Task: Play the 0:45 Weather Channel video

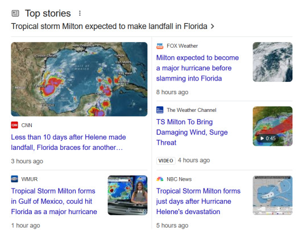Action: tap(272, 126)
